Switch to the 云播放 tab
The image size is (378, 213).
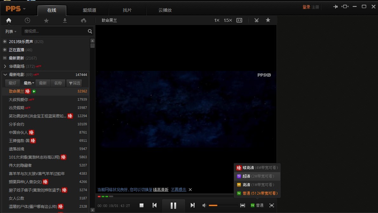pos(165,10)
